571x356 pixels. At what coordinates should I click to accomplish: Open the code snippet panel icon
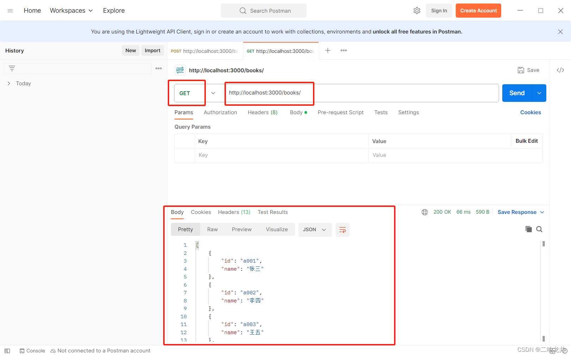point(560,70)
